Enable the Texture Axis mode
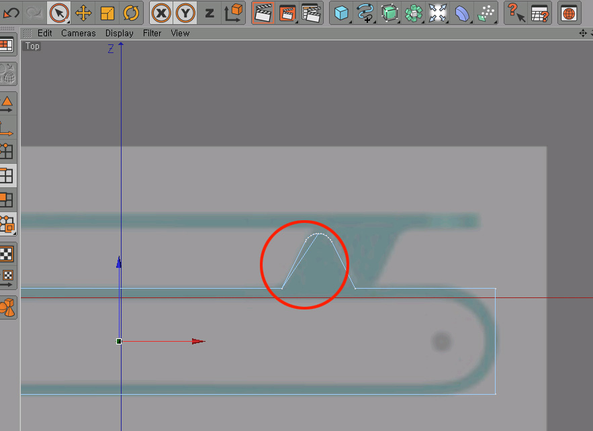This screenshot has height=431, width=593. coord(7,277)
